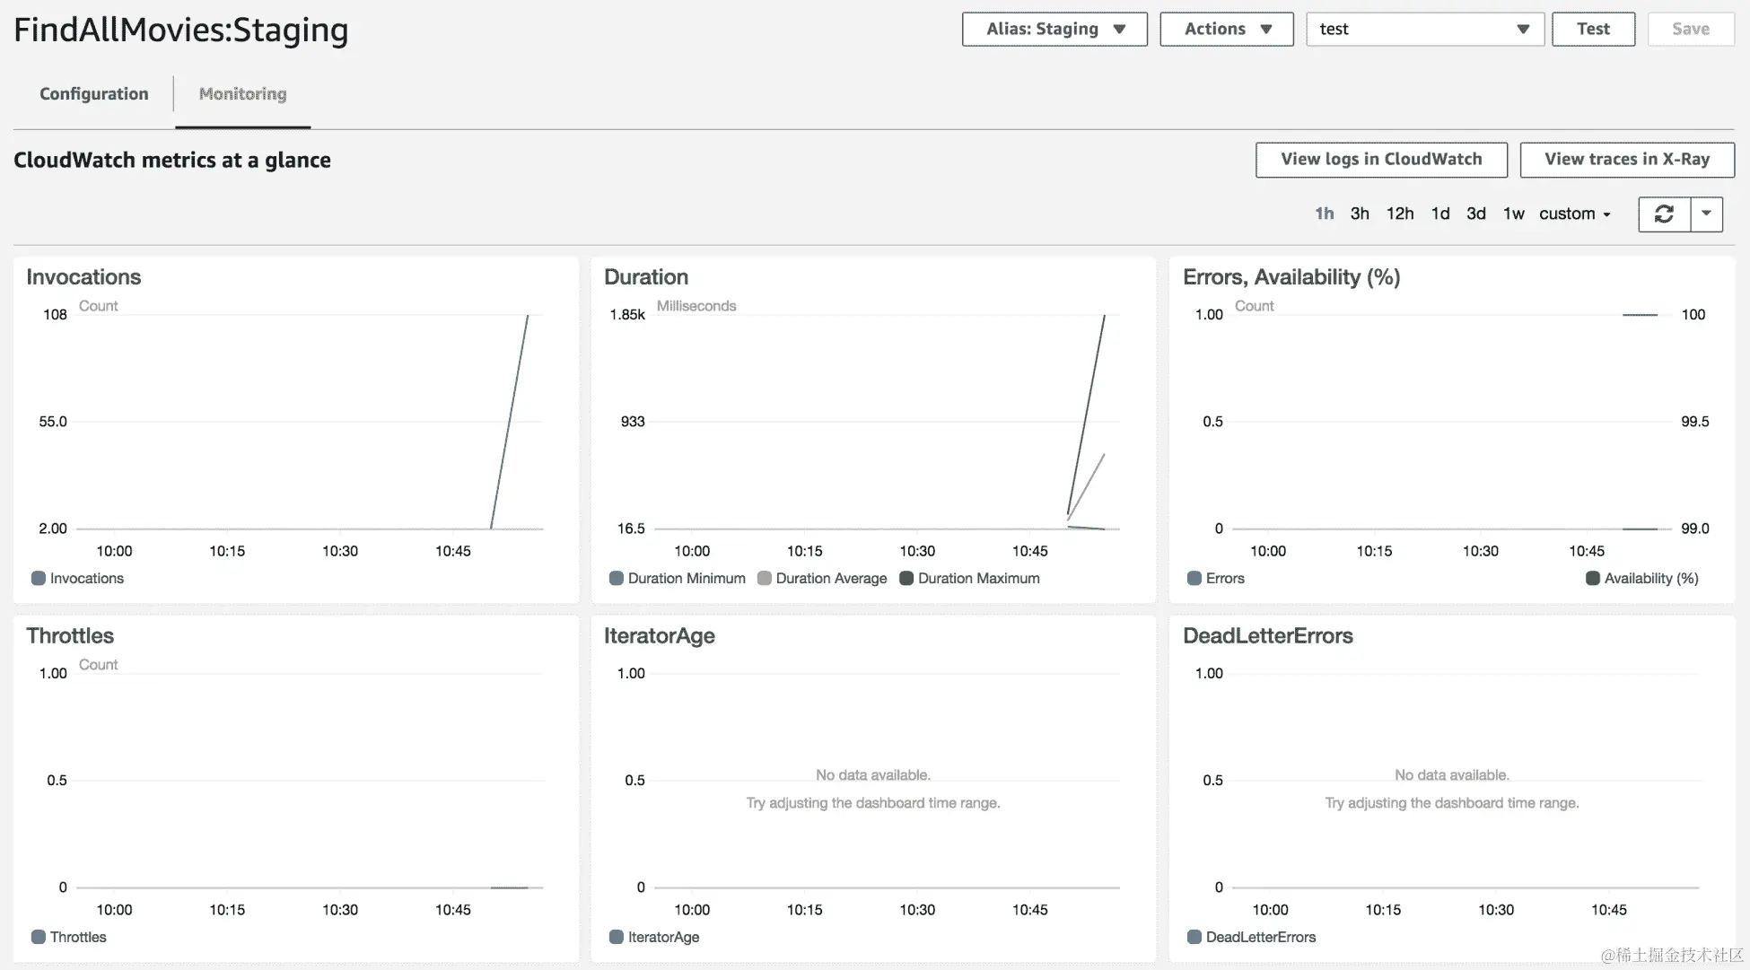The image size is (1750, 970).
Task: Select the Monitoring tab
Action: pos(242,94)
